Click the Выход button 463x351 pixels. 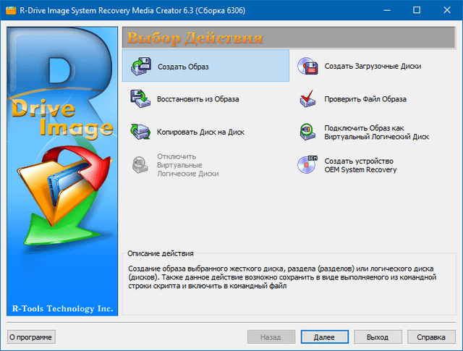377,337
